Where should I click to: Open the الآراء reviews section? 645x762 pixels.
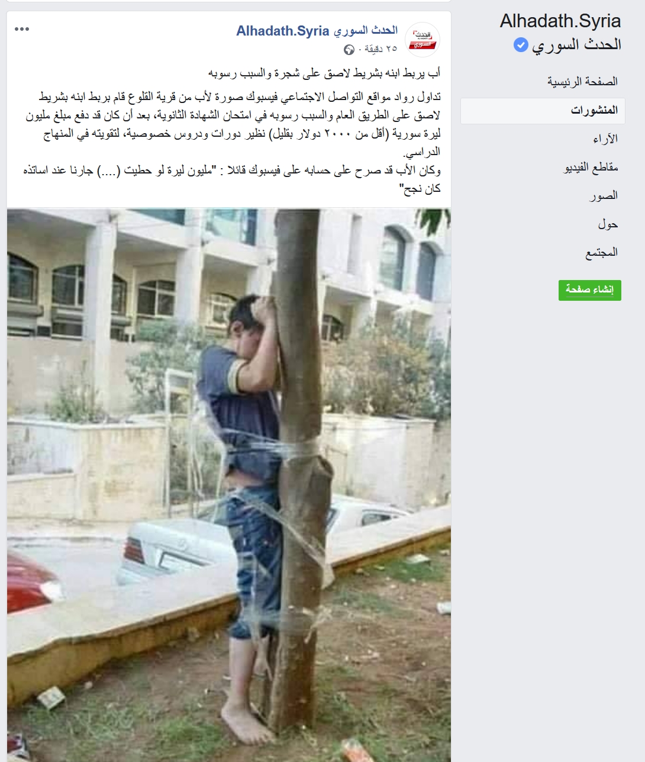(605, 139)
